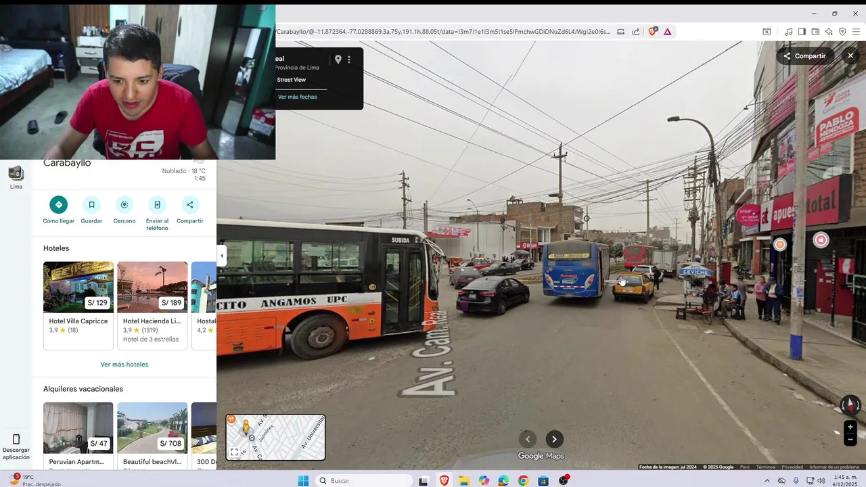The height and width of the screenshot is (487, 866).
Task: Toggle the browser sidebar panel icon
Action: click(802, 31)
